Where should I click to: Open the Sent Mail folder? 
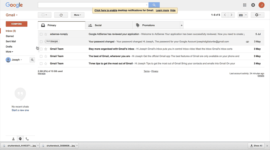[x=10, y=41]
